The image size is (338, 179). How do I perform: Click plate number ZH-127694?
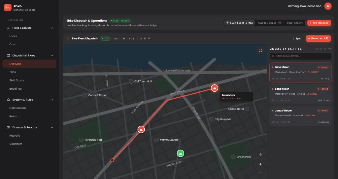[310, 115]
